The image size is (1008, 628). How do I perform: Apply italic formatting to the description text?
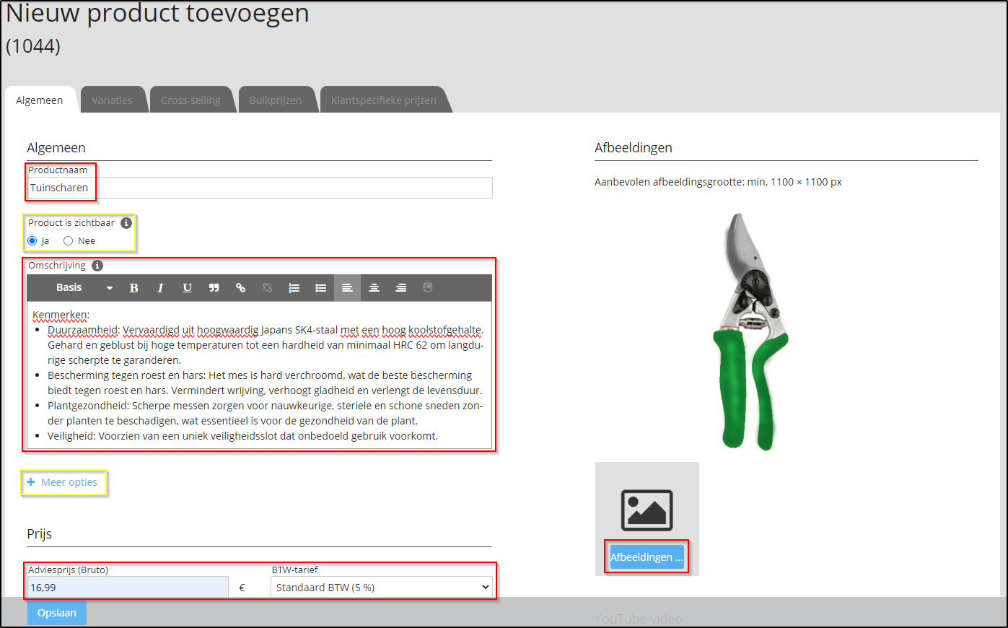(x=160, y=287)
